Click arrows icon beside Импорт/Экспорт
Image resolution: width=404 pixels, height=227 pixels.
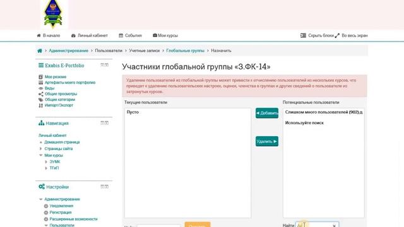pos(40,105)
